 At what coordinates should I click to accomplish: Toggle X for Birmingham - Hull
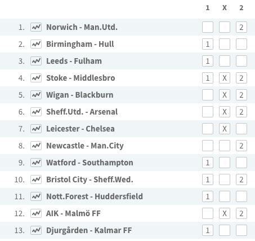coord(225,44)
